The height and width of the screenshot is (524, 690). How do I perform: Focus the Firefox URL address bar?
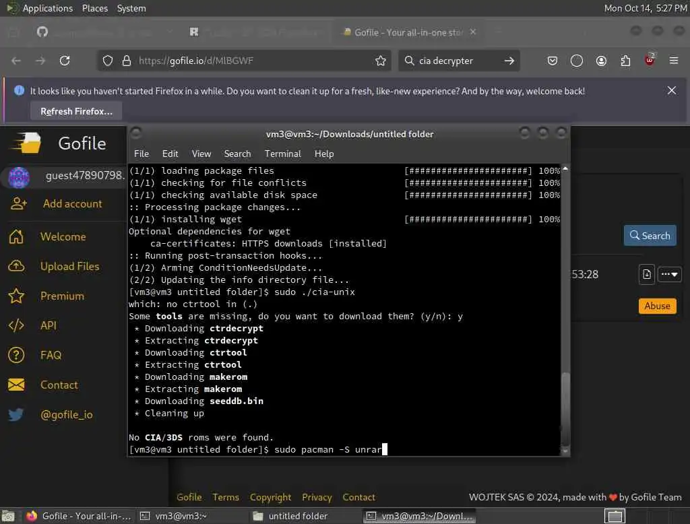coord(244,61)
